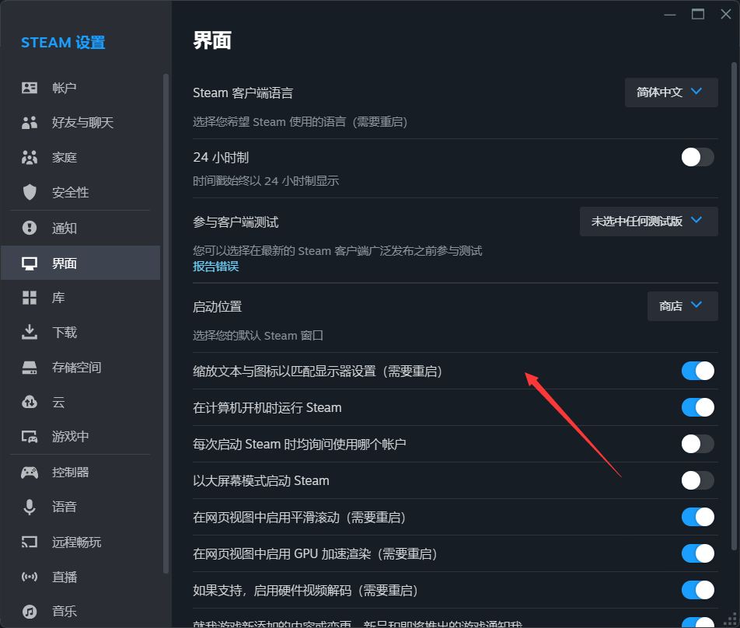Close the Steam settings window
The width and height of the screenshot is (740, 628).
pos(726,15)
